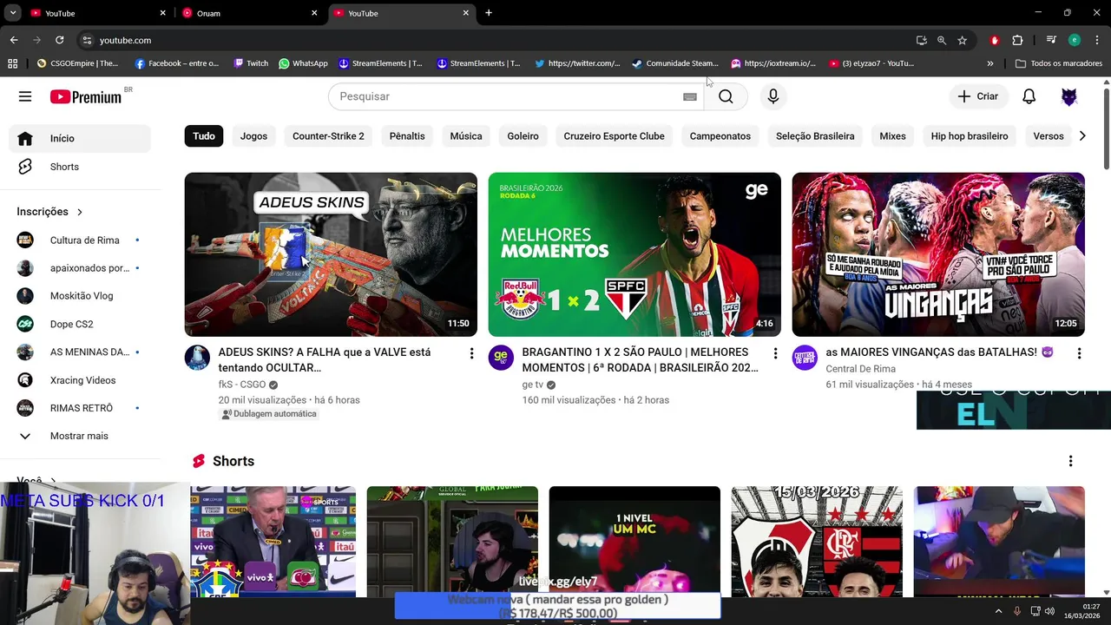Select the Goleiro filter chip
This screenshot has height=625, width=1111.
click(523, 136)
